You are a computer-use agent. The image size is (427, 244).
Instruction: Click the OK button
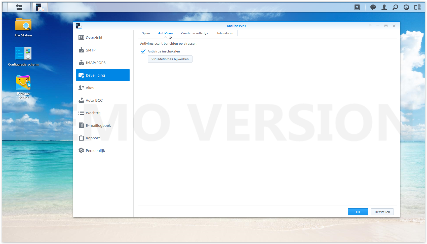[x=358, y=212]
